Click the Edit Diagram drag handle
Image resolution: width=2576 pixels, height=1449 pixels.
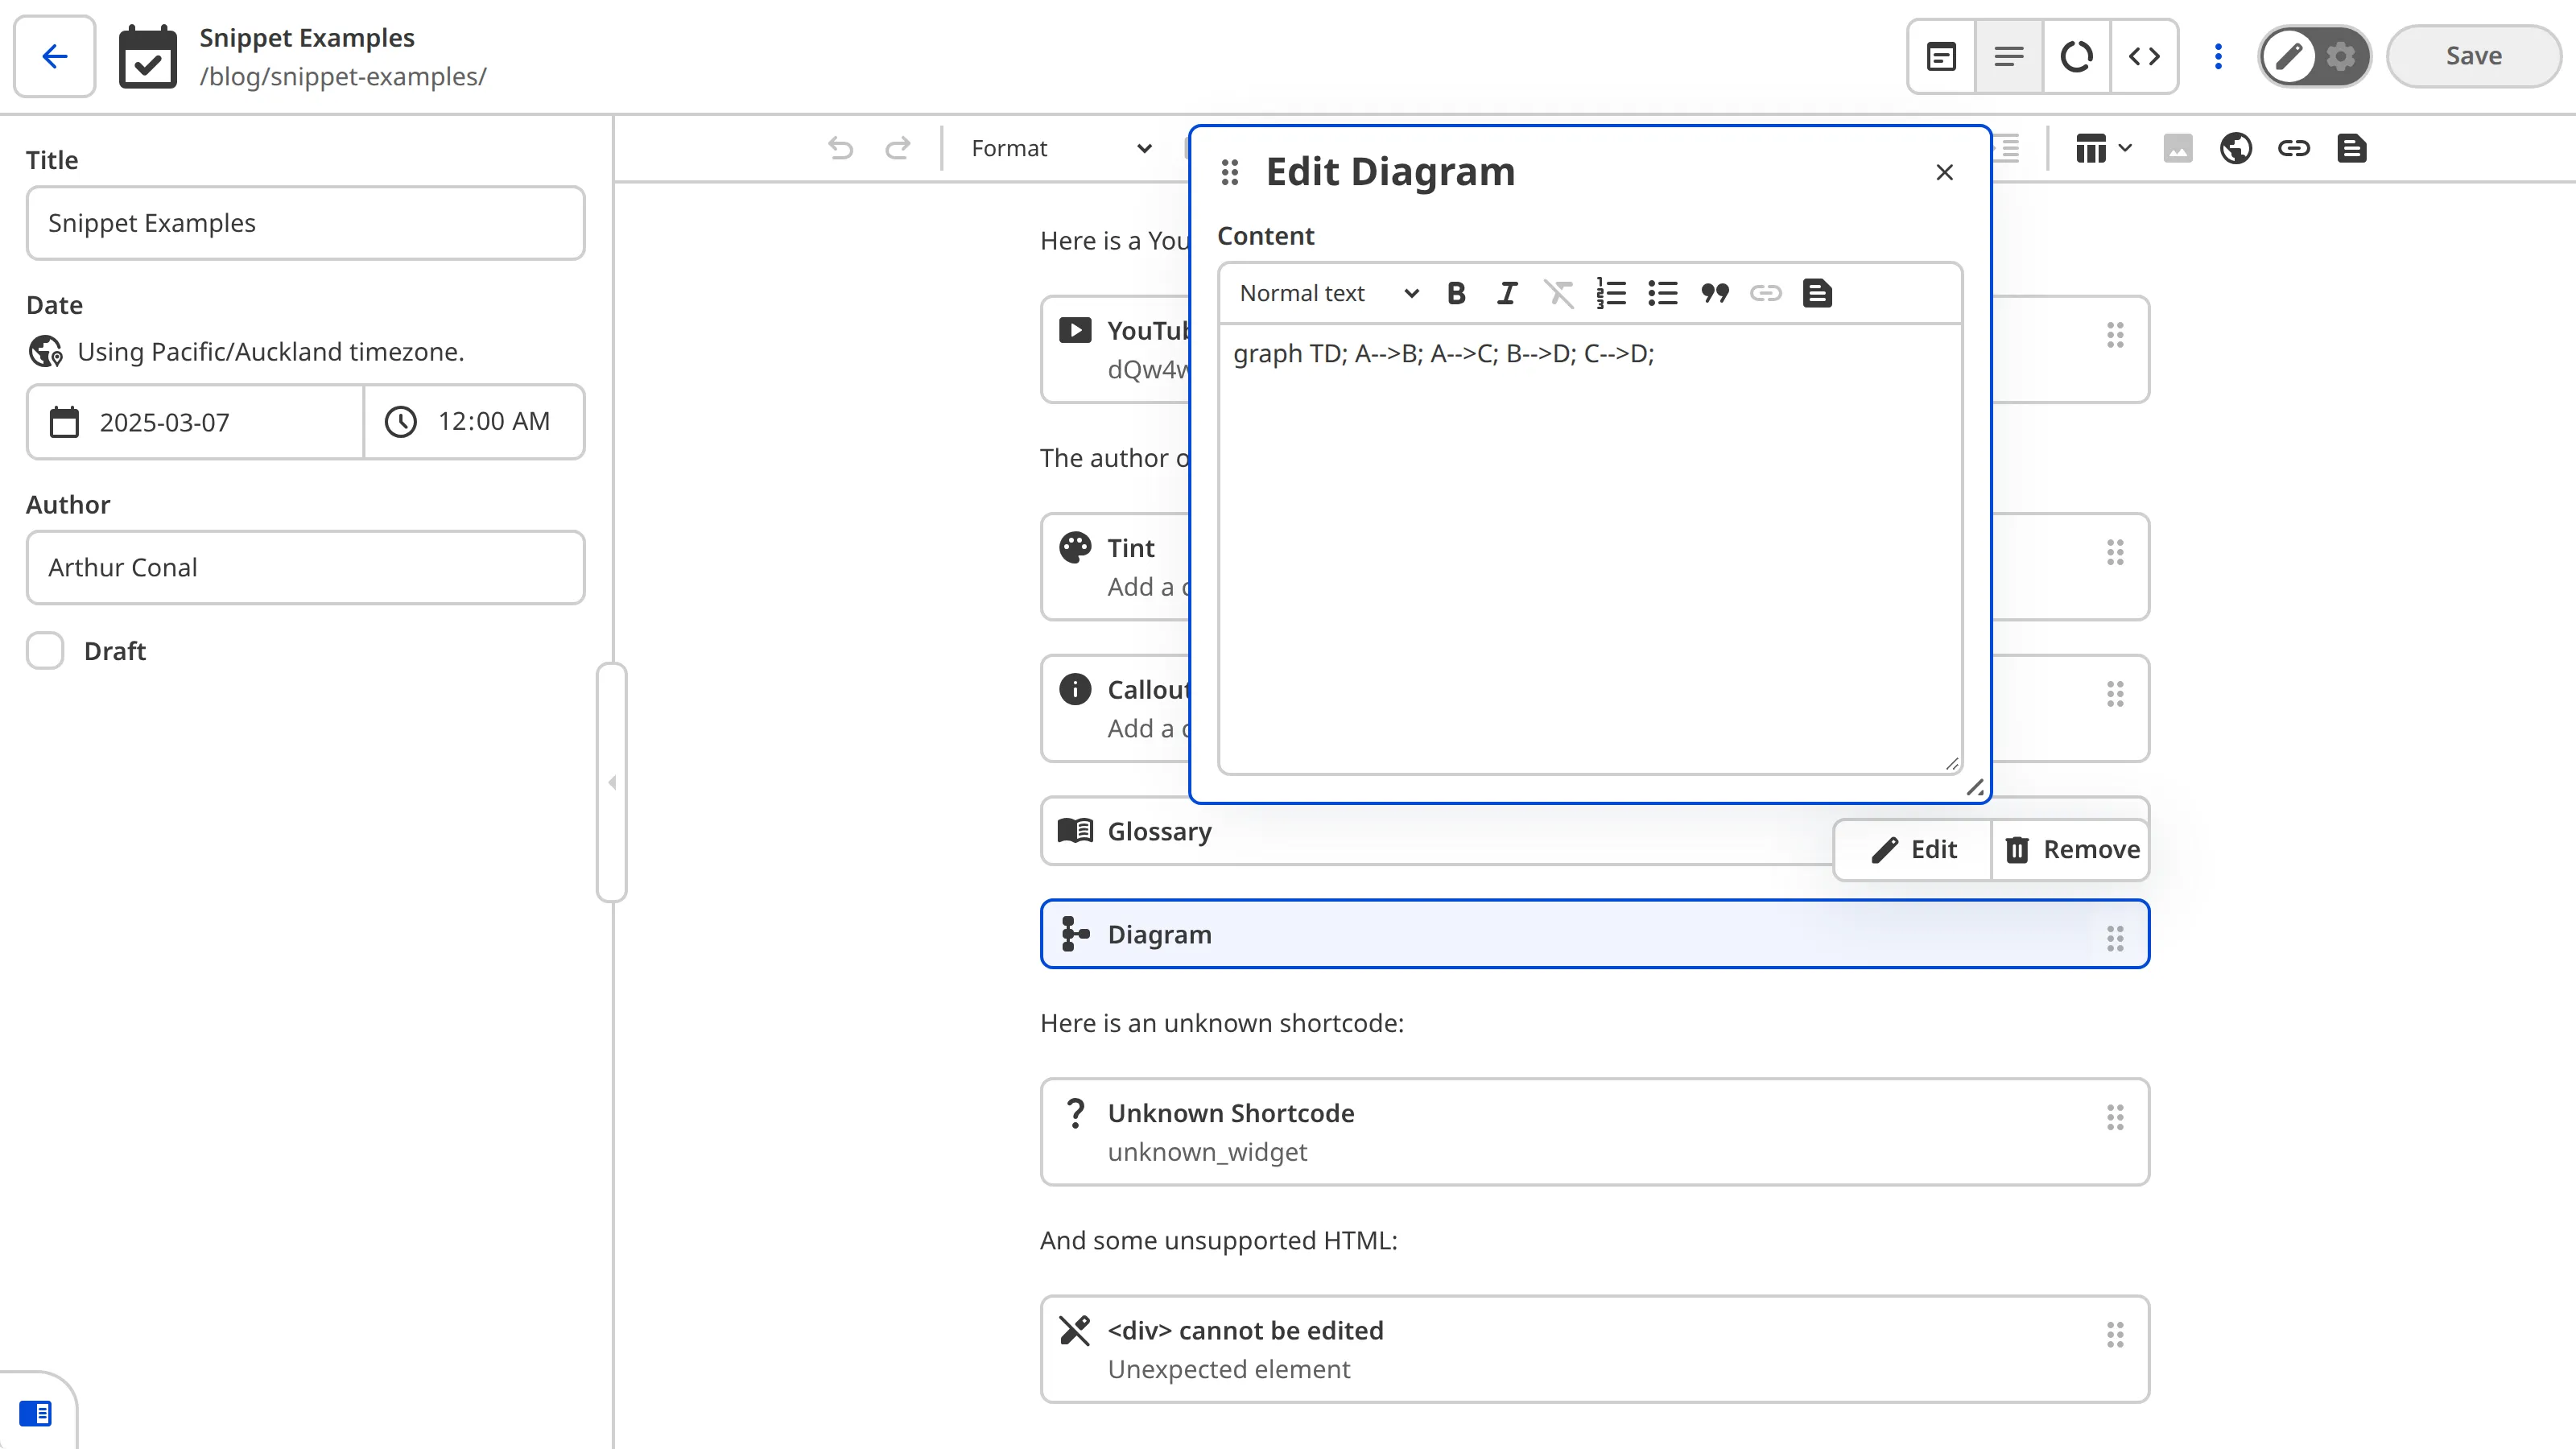(x=1230, y=172)
